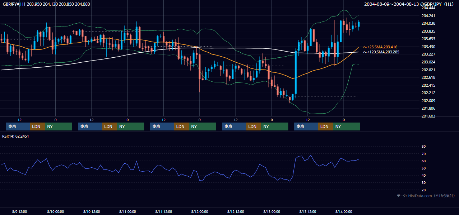Pick the 203.227 price axis label
This screenshot has height=215, width=459.
pos(429,54)
